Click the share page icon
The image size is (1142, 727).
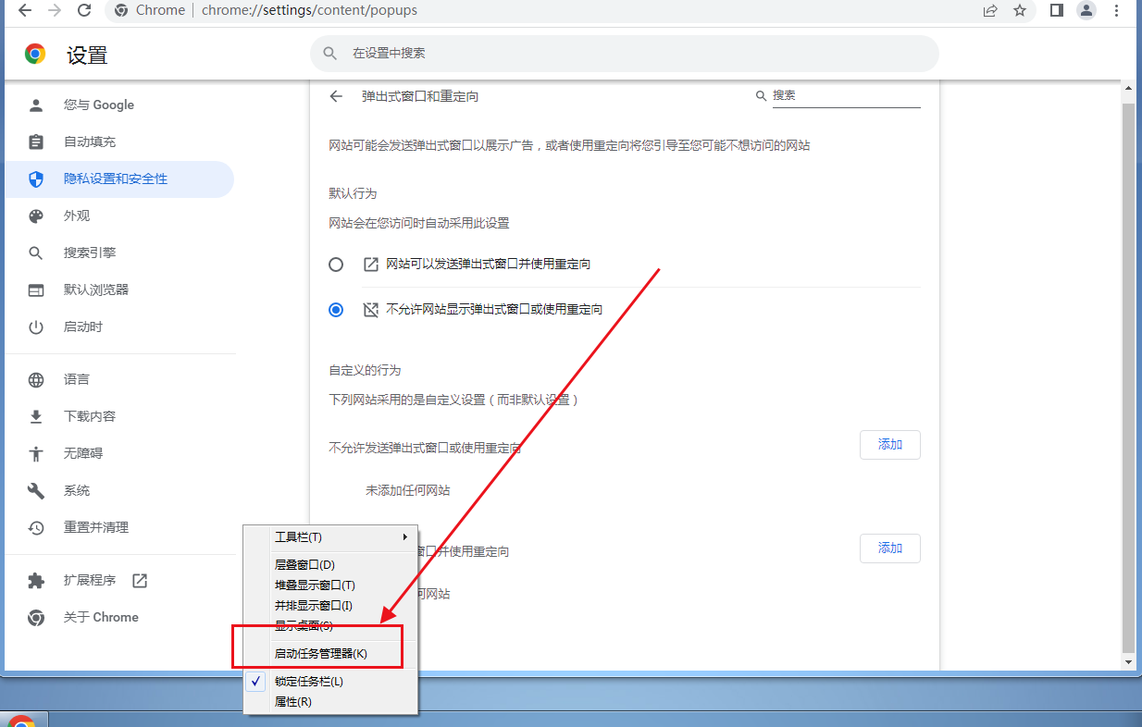(990, 10)
